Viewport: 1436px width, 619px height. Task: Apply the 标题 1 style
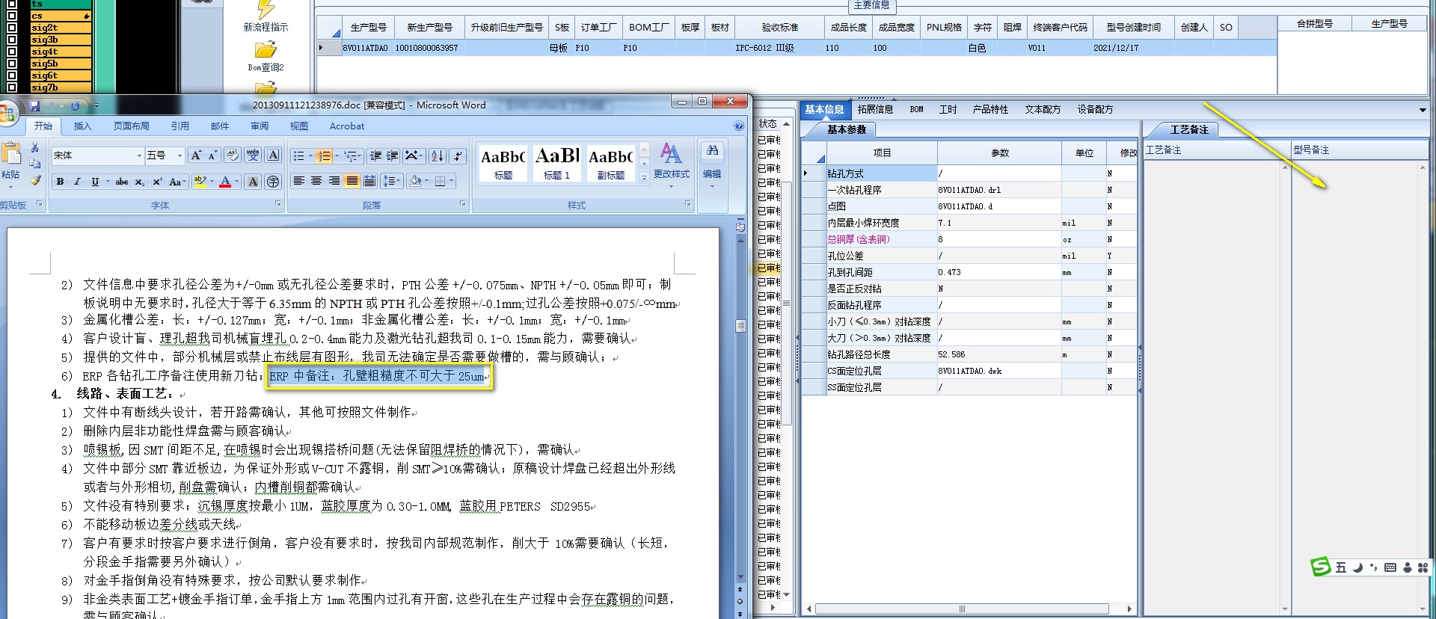[557, 163]
